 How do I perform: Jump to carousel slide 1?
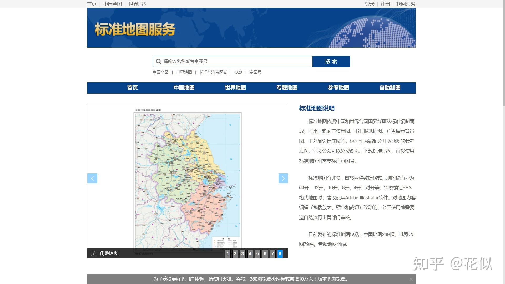[x=228, y=254]
